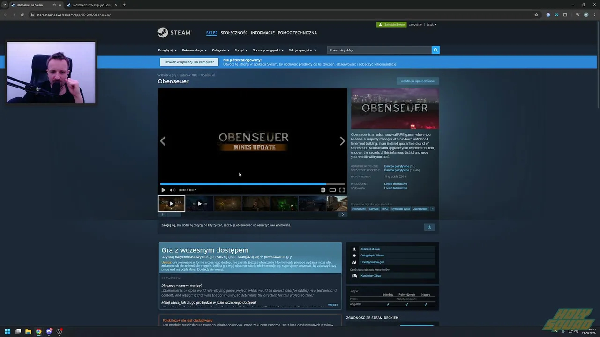The height and width of the screenshot is (337, 600).
Task: Open a new browser tab
Action: coord(124,5)
